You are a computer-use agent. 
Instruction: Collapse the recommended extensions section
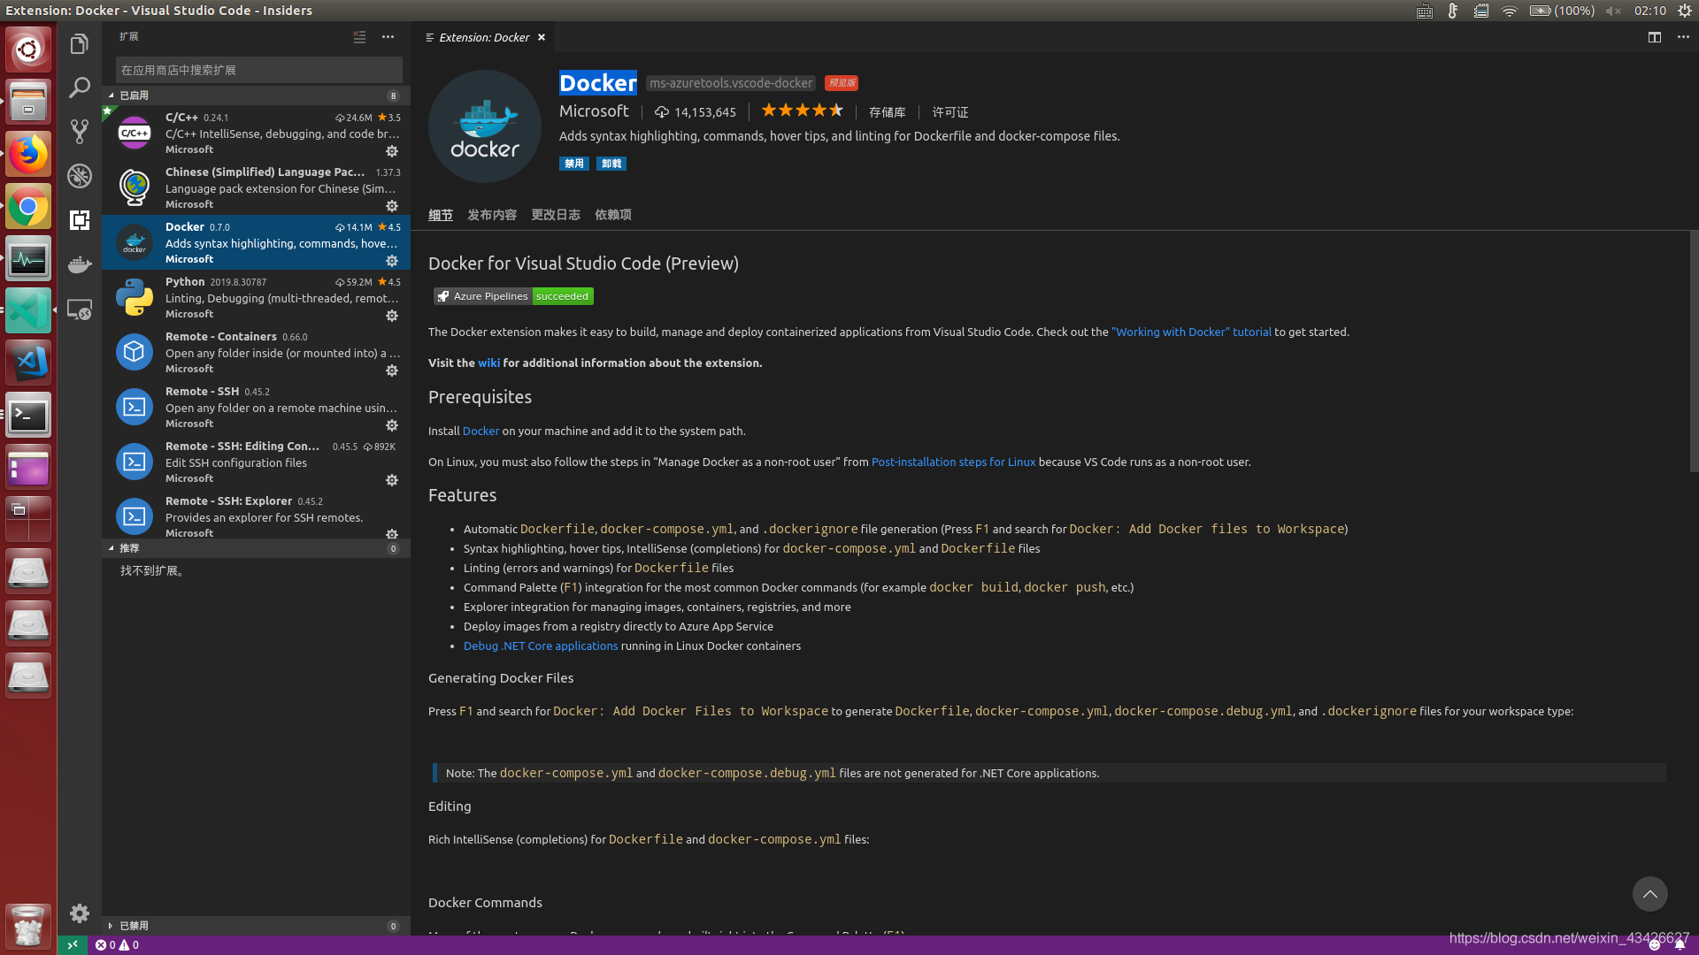[256, 548]
